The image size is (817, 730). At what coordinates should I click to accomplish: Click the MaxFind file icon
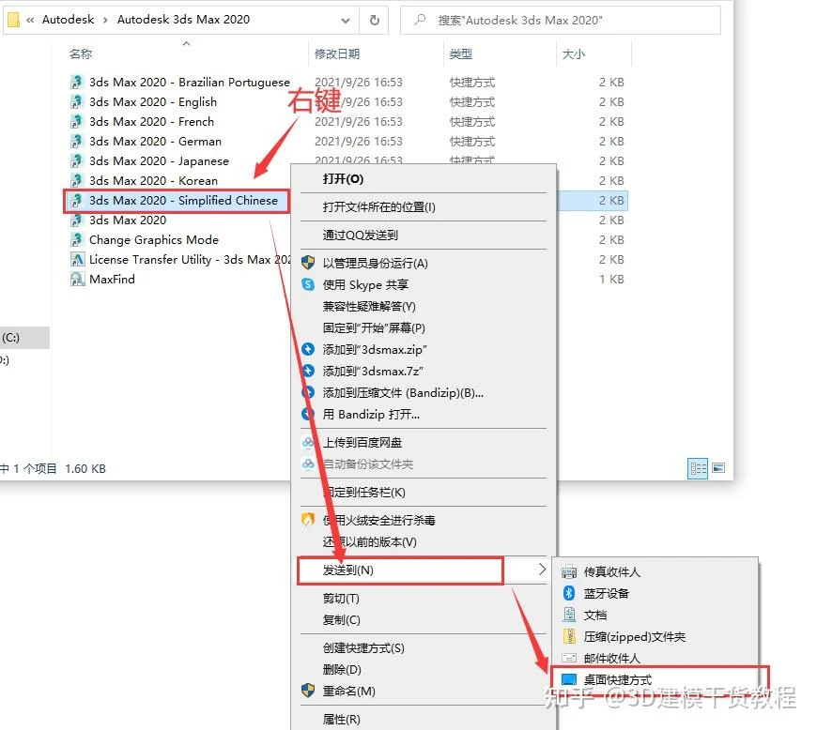pyautogui.click(x=78, y=279)
